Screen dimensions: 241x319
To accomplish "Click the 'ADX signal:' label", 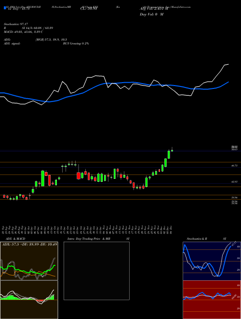I will (12, 43).
